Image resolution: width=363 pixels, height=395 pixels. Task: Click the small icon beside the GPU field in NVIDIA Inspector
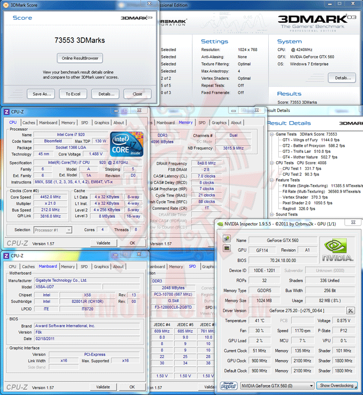point(227,248)
